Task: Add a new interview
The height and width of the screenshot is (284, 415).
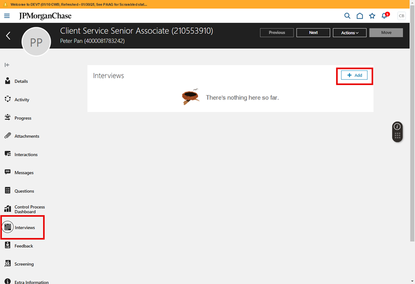Action: tap(354, 75)
